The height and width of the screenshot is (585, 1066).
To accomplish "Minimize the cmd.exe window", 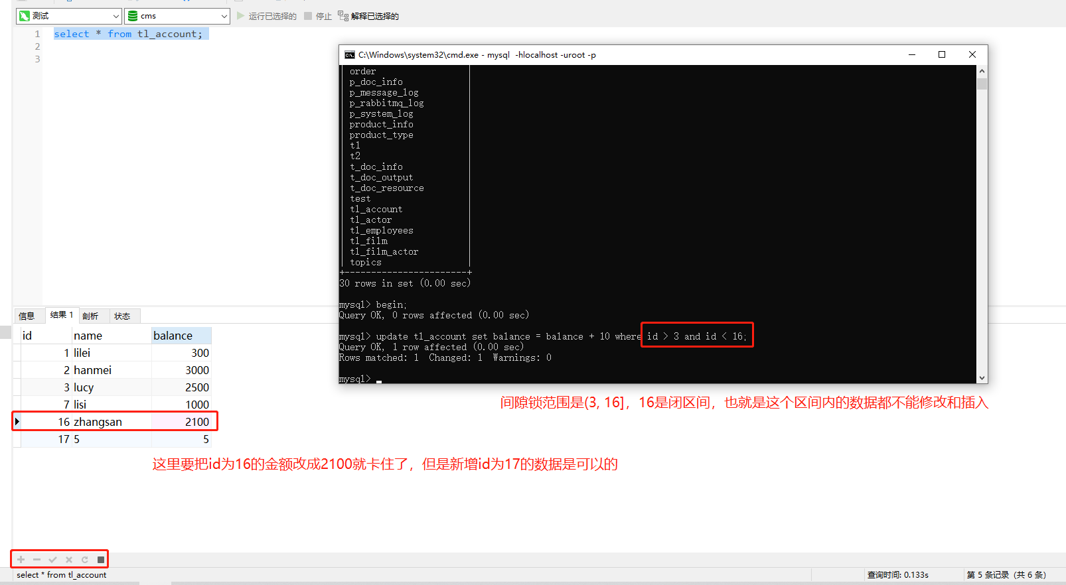I will click(x=912, y=54).
